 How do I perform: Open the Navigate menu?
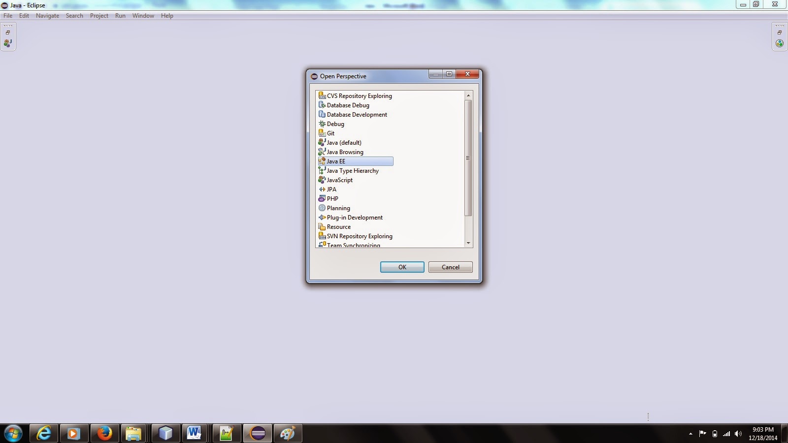[47, 16]
